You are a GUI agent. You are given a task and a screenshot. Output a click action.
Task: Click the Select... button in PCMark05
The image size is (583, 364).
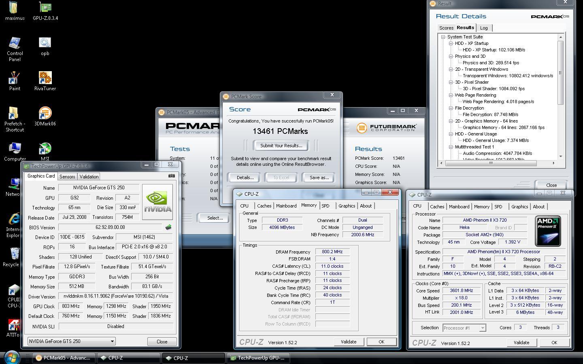tap(215, 218)
